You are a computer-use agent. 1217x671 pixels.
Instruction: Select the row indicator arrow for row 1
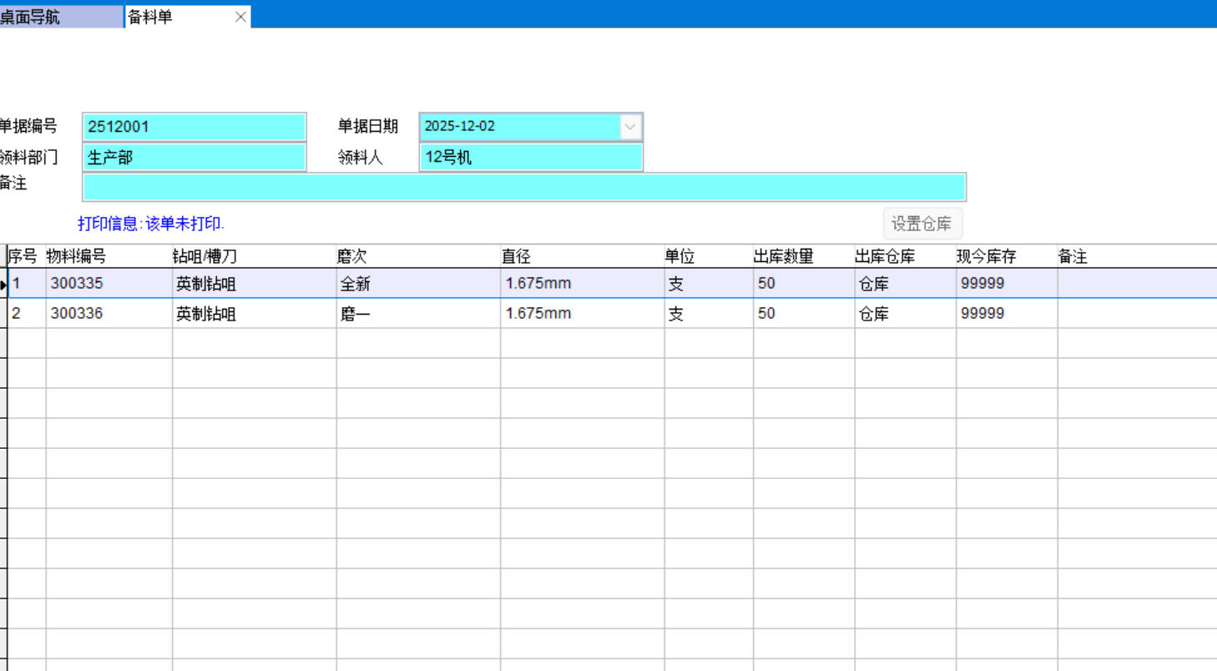(x=3, y=285)
